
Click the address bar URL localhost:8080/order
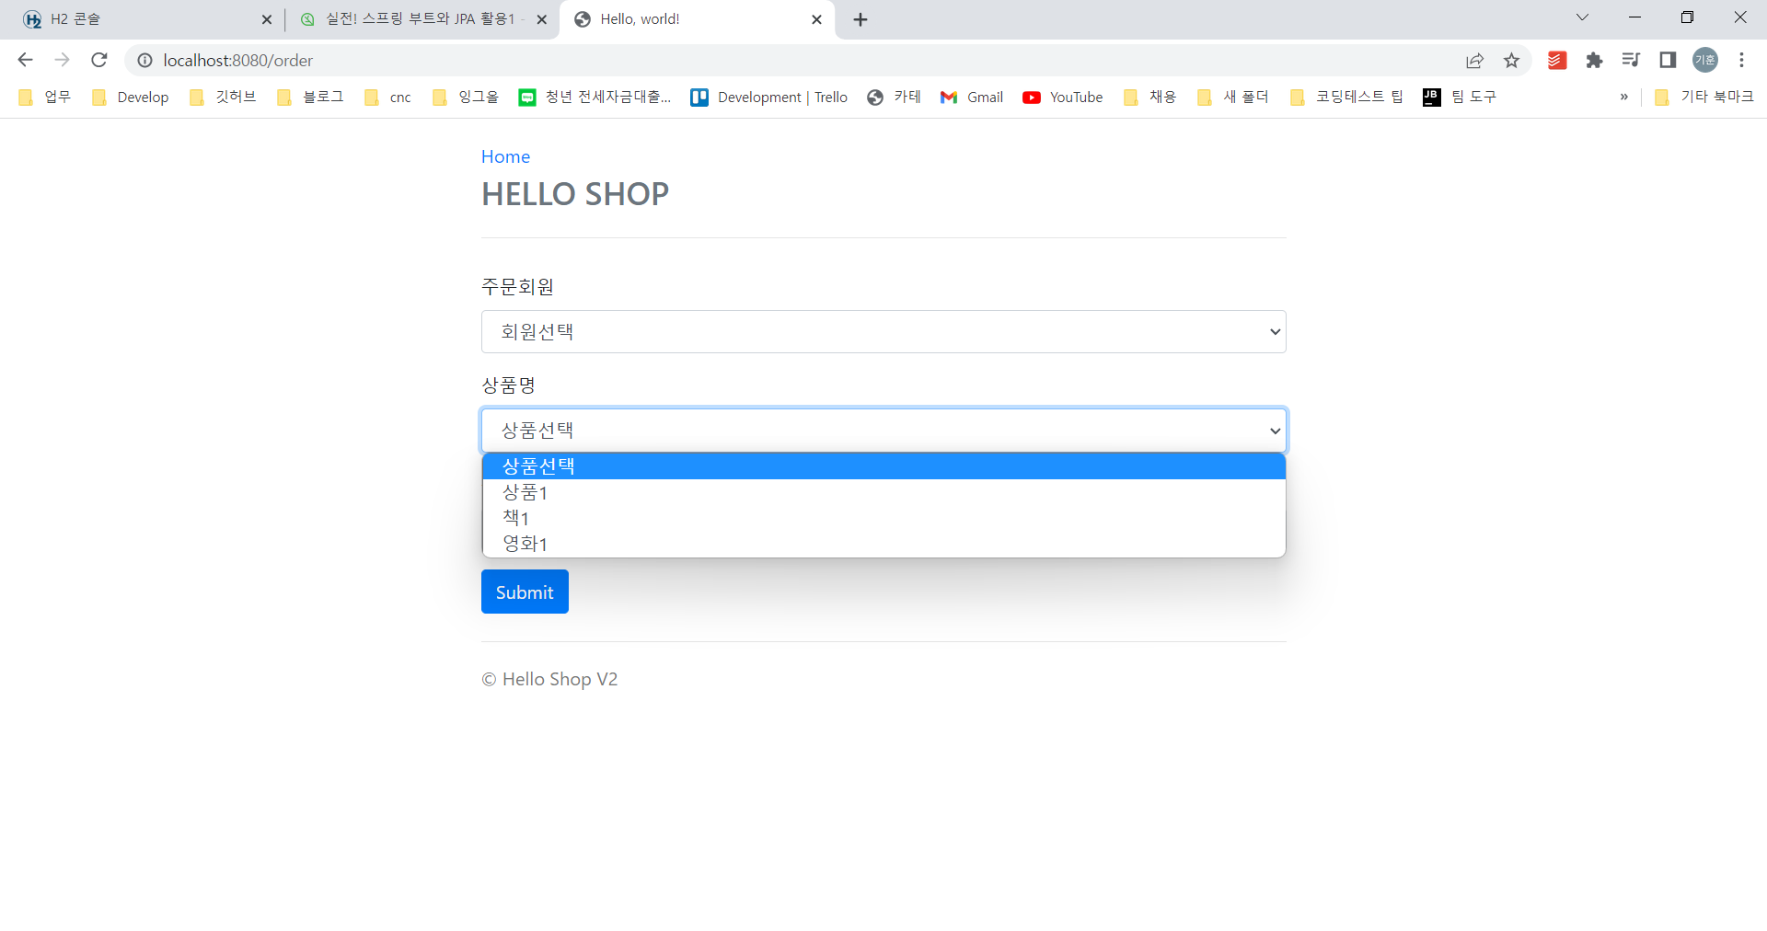(238, 60)
